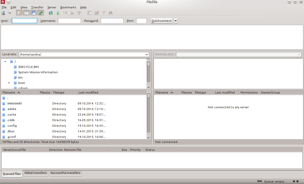Image resolution: width=304 pixels, height=184 pixels.
Task: Open the Edit menu
Action: [x=13, y=7]
